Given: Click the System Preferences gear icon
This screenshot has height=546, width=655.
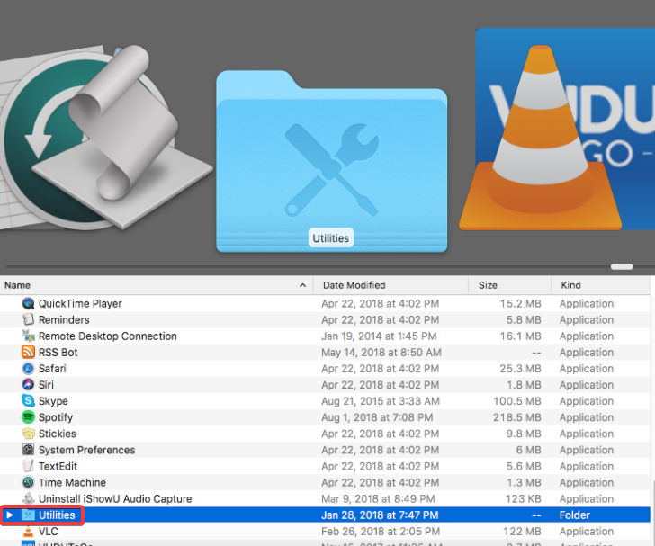Looking at the screenshot, I should (x=28, y=451).
